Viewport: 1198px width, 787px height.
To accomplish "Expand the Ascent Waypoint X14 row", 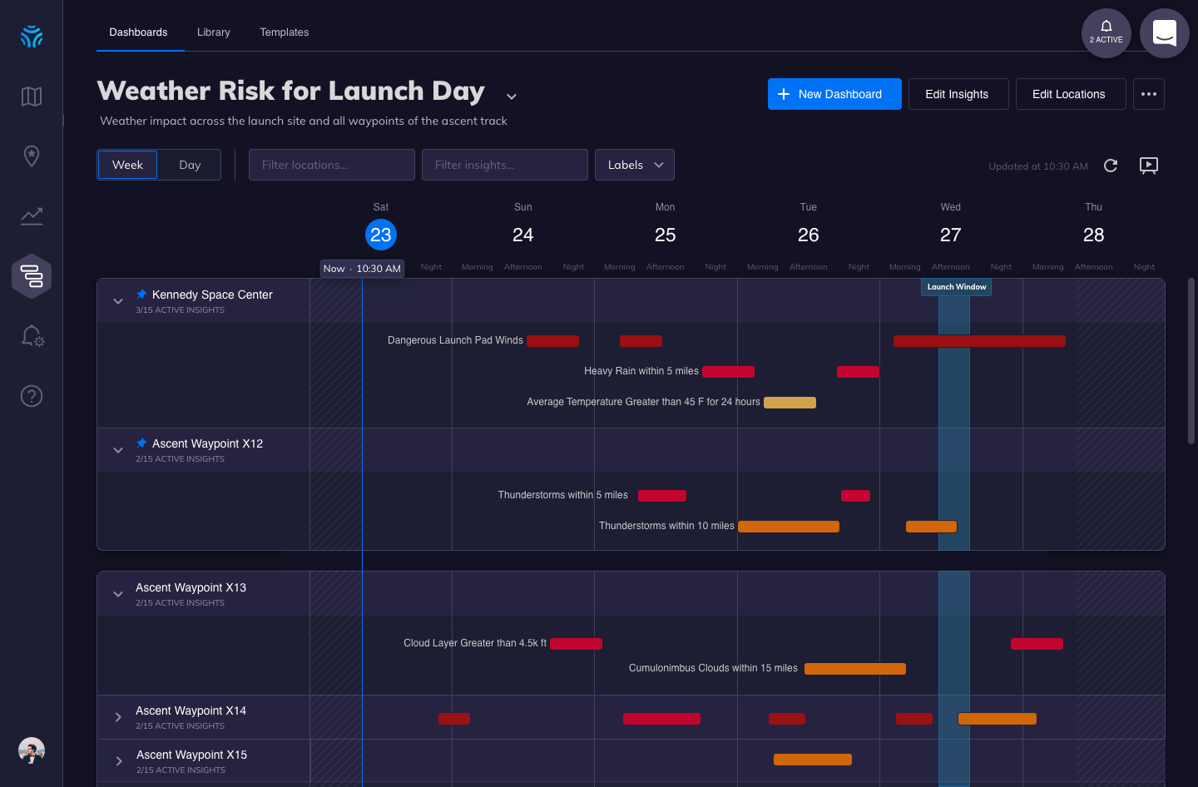I will pyautogui.click(x=117, y=716).
